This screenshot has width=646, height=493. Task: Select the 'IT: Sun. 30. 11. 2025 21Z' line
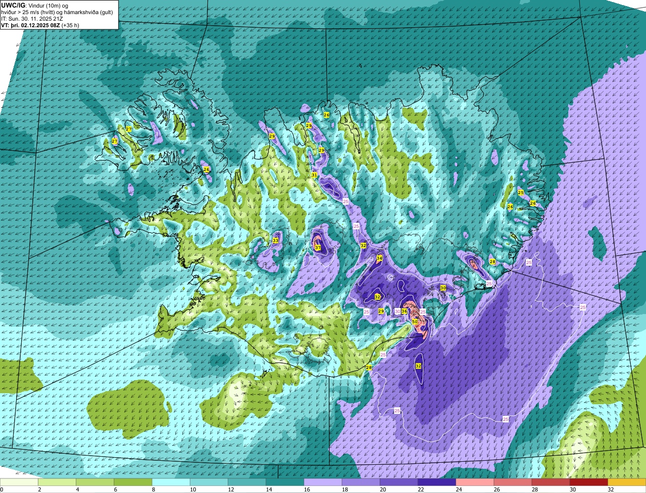pos(32,18)
